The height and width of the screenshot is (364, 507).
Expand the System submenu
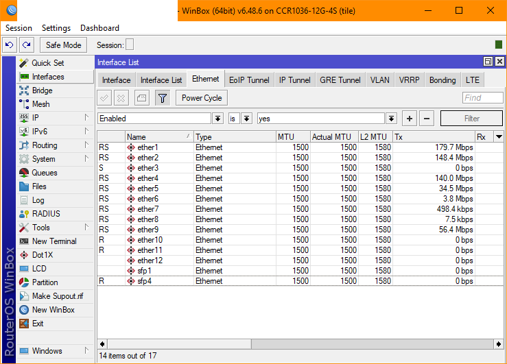tap(86, 158)
